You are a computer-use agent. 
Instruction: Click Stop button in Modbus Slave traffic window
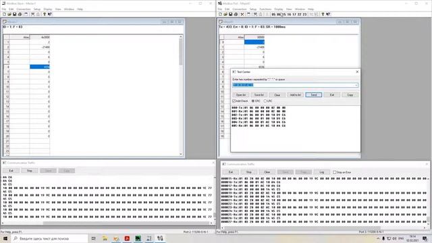pos(30,171)
